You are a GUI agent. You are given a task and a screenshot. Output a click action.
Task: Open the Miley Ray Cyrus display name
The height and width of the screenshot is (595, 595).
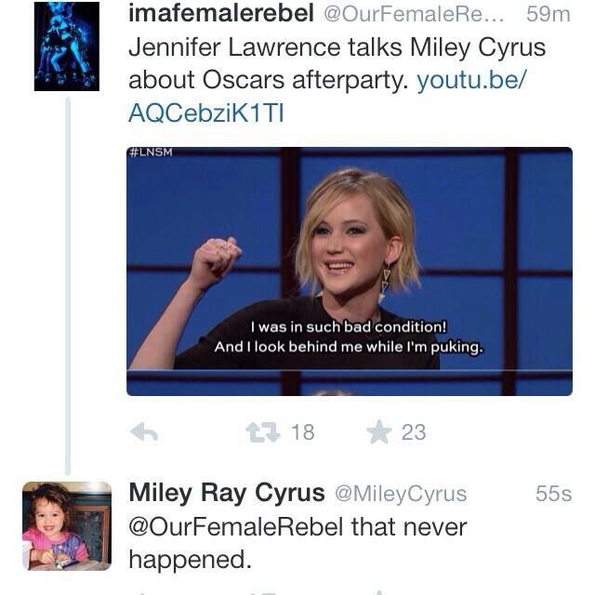tap(227, 493)
